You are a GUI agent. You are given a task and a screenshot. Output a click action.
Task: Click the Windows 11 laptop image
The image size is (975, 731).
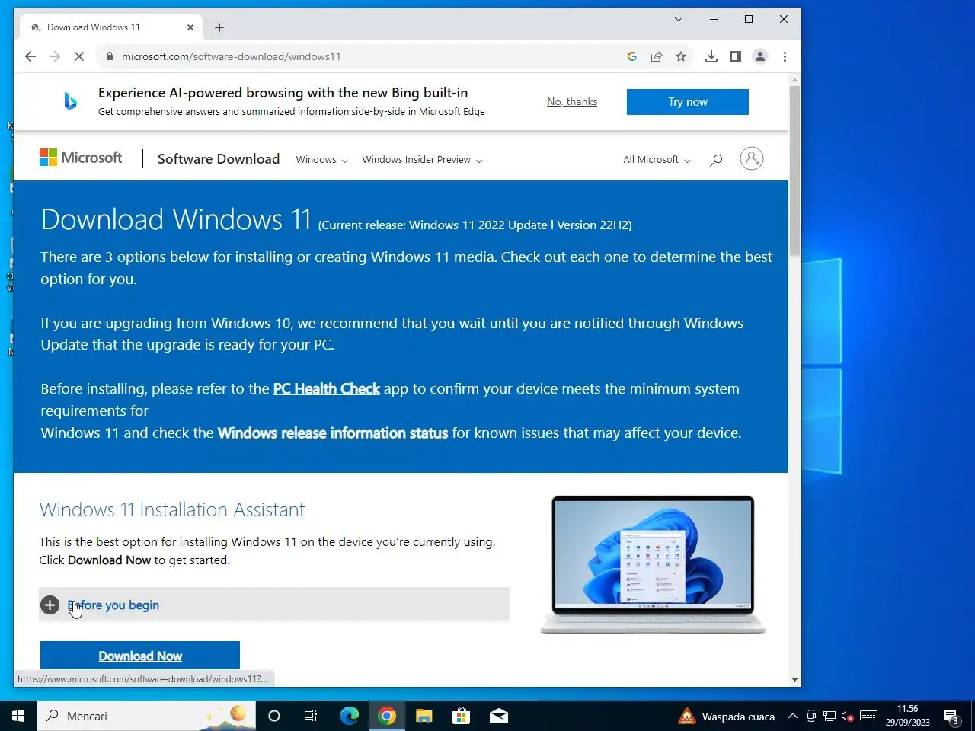point(653,564)
